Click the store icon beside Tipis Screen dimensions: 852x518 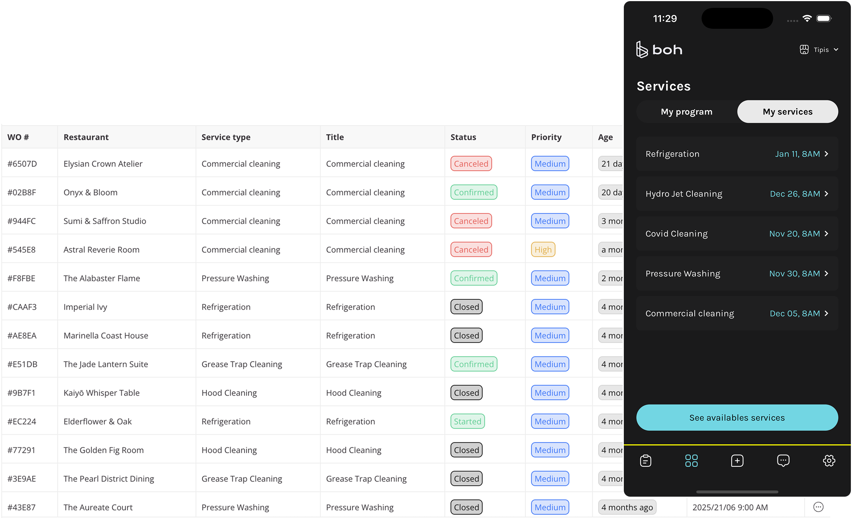(804, 49)
